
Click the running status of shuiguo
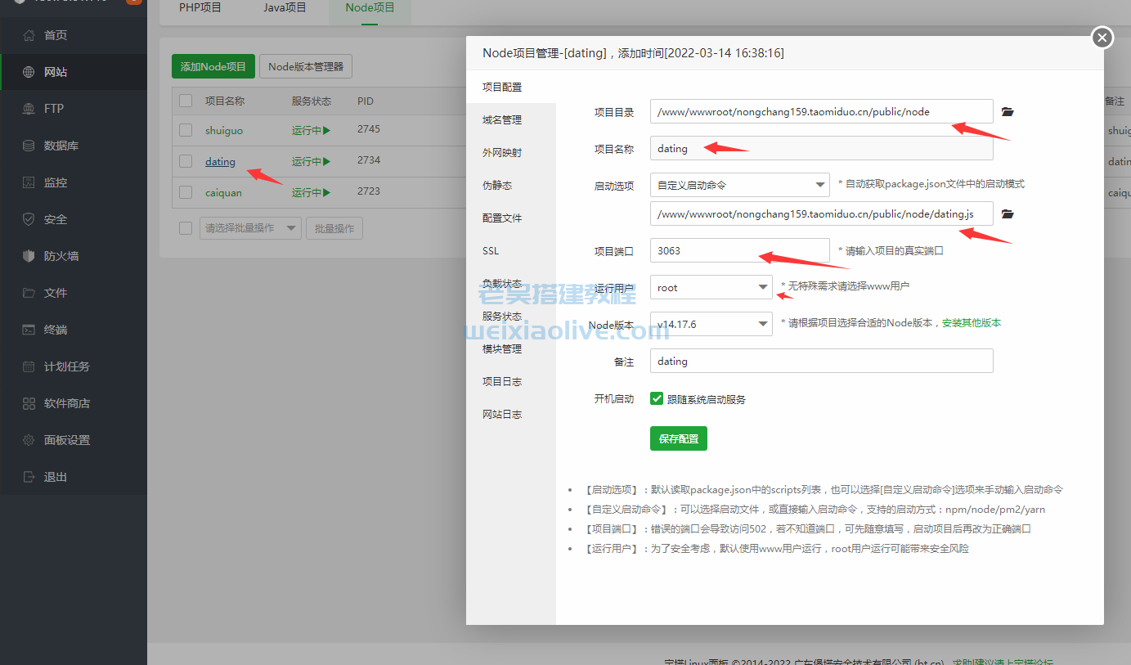coord(312,130)
